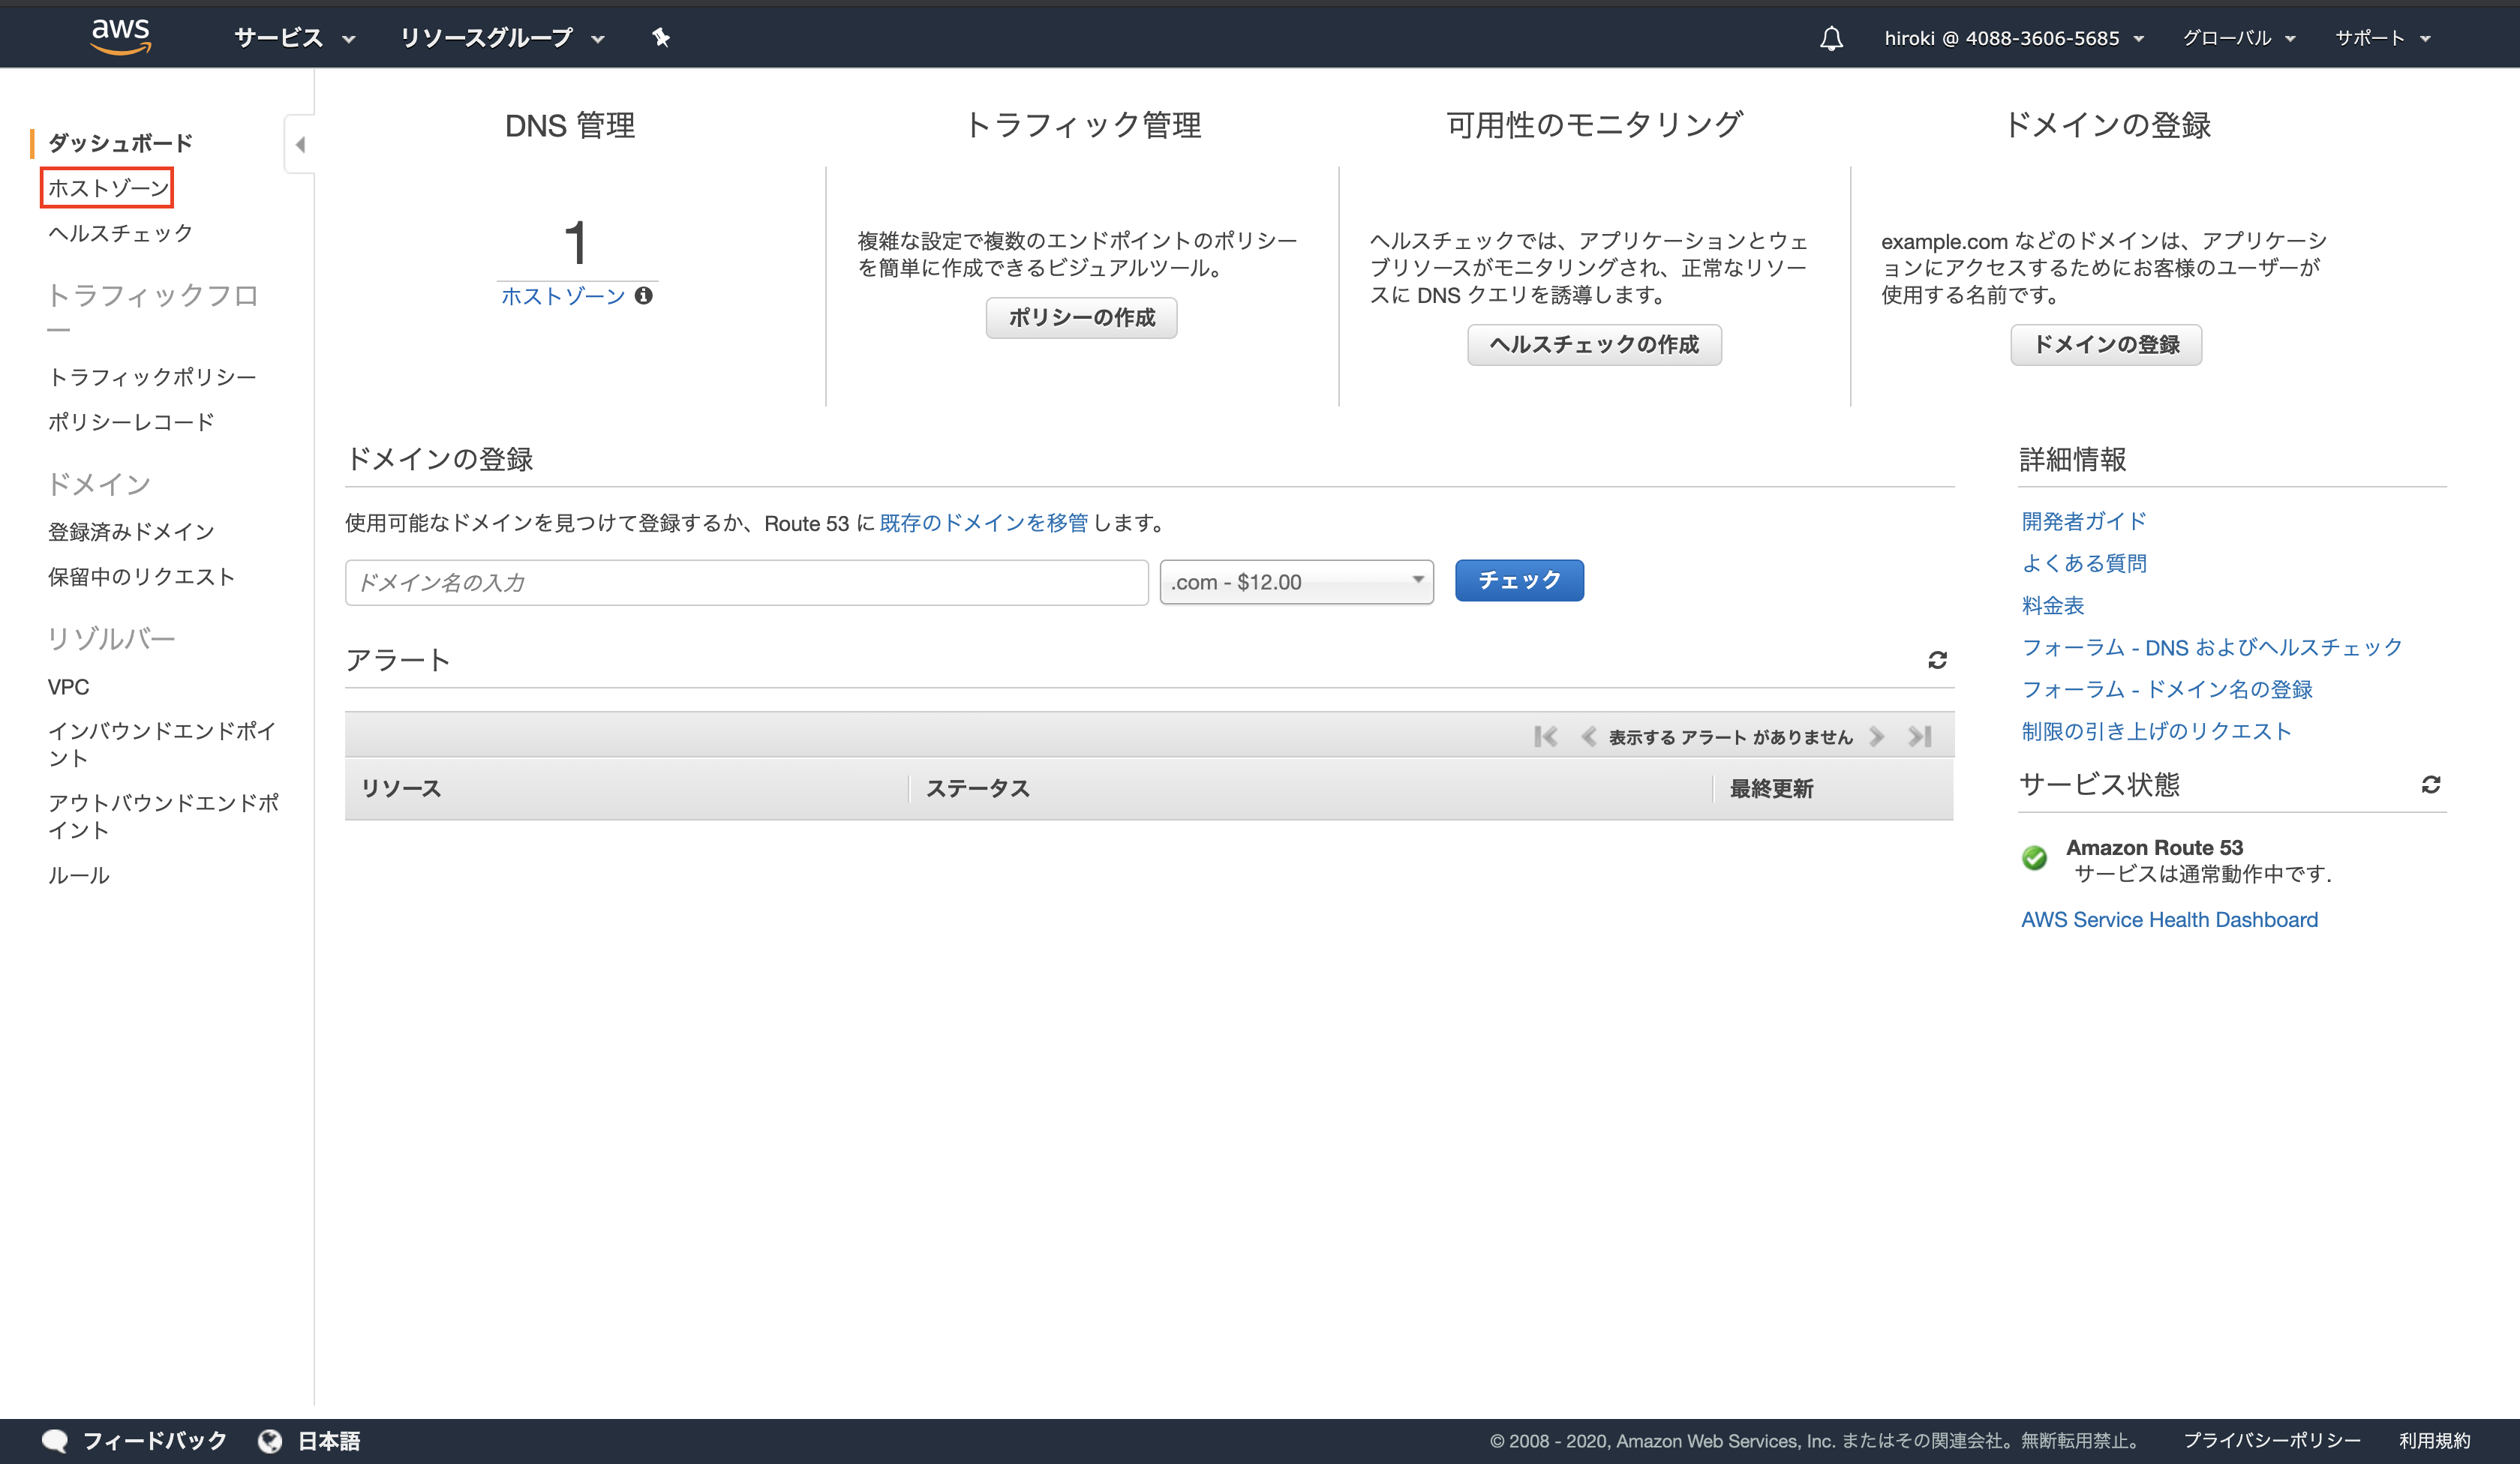The height and width of the screenshot is (1464, 2520).
Task: Refresh the アラート list
Action: point(1937,660)
